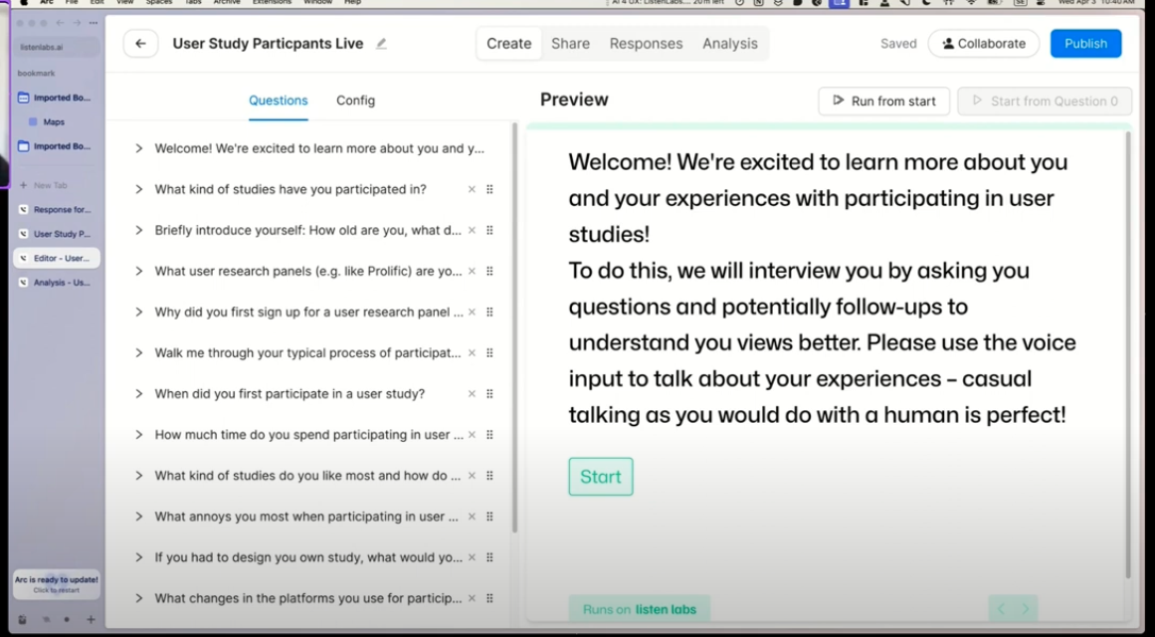1155x637 pixels.
Task: Expand 'Why did you first sign up' question
Action: click(x=139, y=313)
